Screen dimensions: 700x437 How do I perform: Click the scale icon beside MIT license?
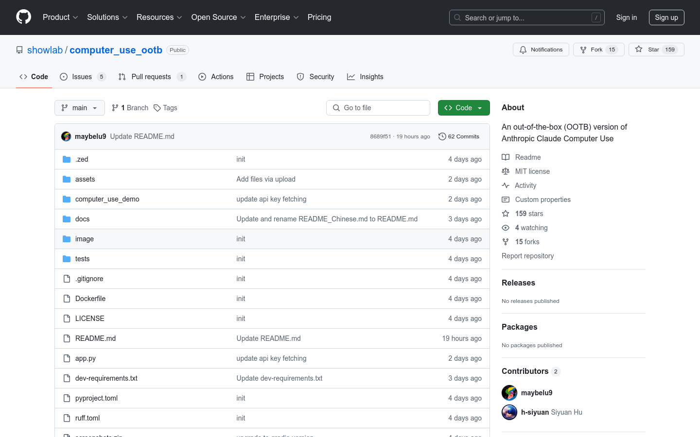click(506, 171)
